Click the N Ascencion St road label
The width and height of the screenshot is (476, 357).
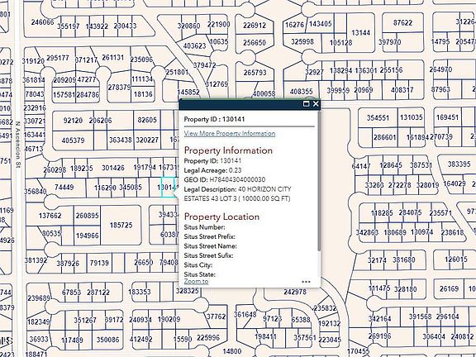tap(17, 145)
